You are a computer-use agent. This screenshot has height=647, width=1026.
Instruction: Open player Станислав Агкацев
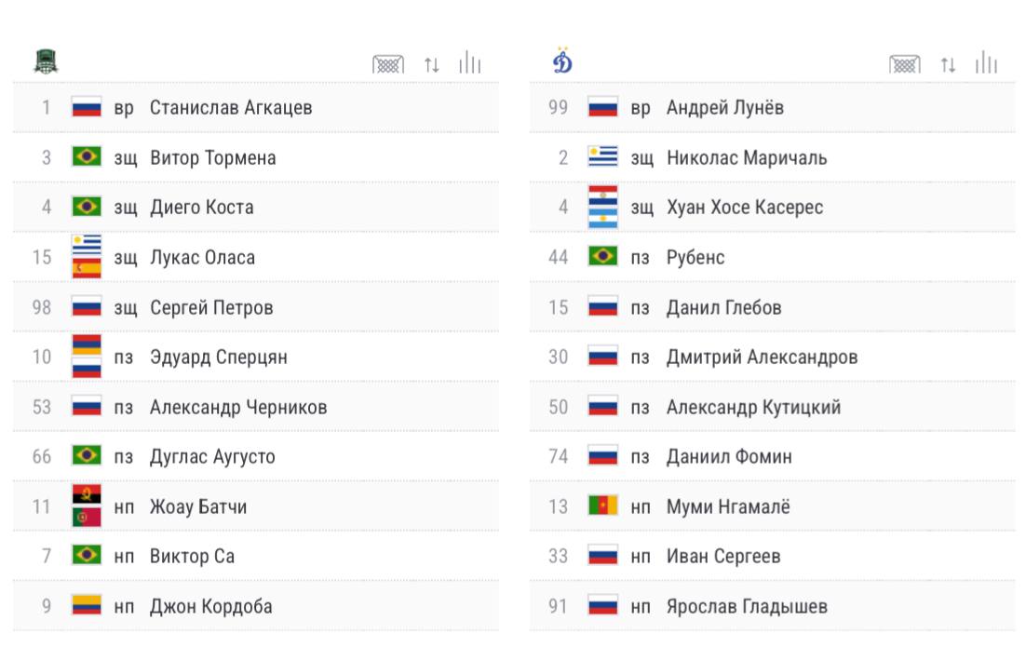pos(231,107)
